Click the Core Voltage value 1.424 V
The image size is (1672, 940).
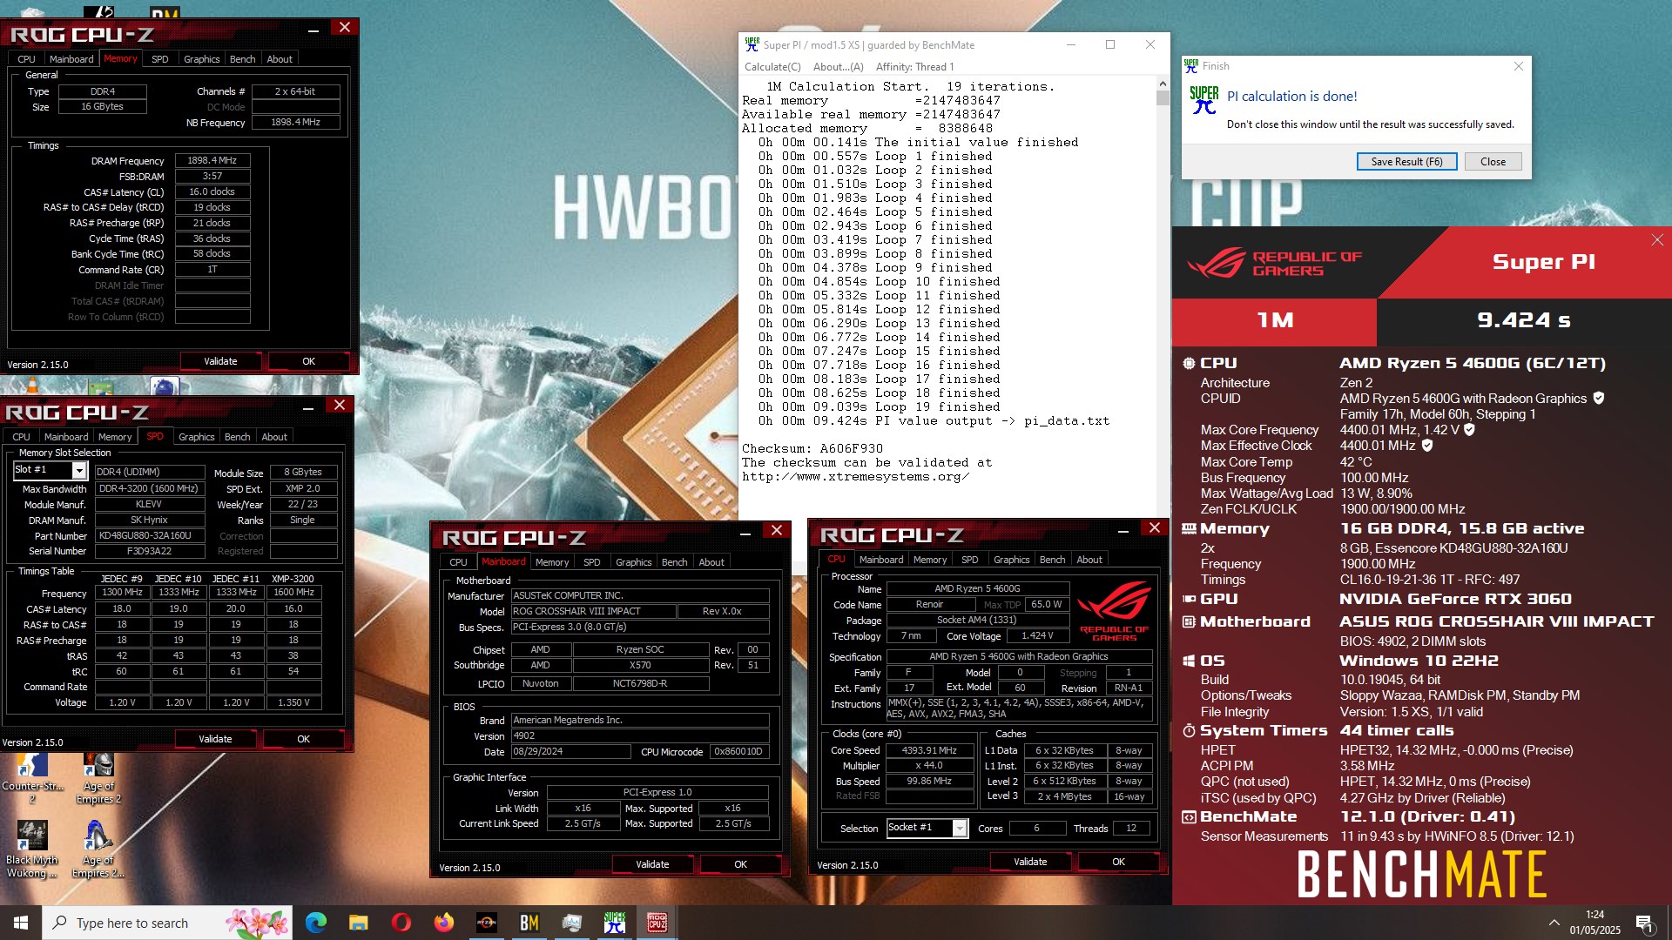(1037, 636)
